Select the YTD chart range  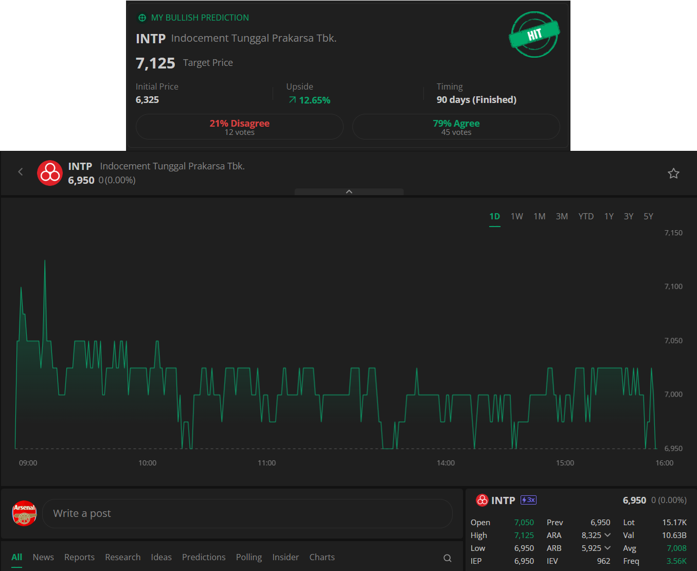[585, 216]
